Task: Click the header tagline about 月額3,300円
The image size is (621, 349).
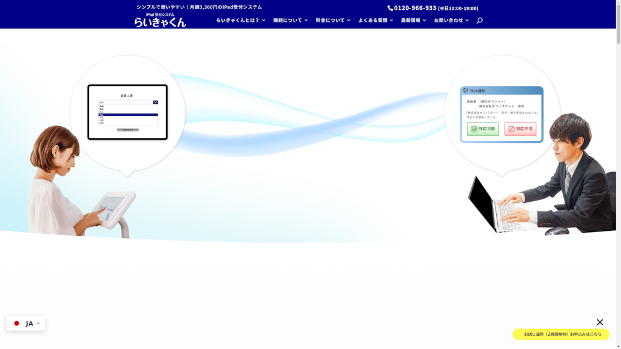Action: [199, 7]
